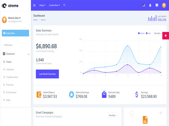Viewport: 169px width, 126px height.
Task: Toggle the iphone legend series
Action: tap(141, 33)
